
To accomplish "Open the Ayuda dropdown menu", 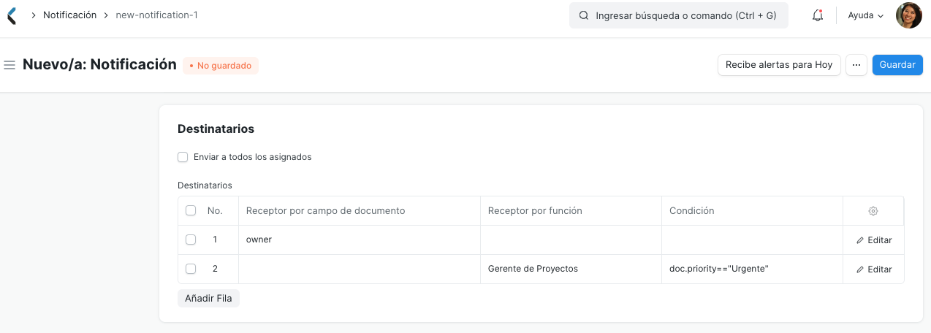I will click(x=866, y=15).
